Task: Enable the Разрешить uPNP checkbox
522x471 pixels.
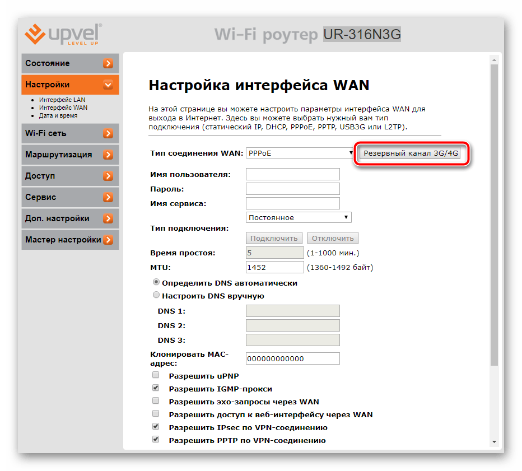Action: coord(156,375)
